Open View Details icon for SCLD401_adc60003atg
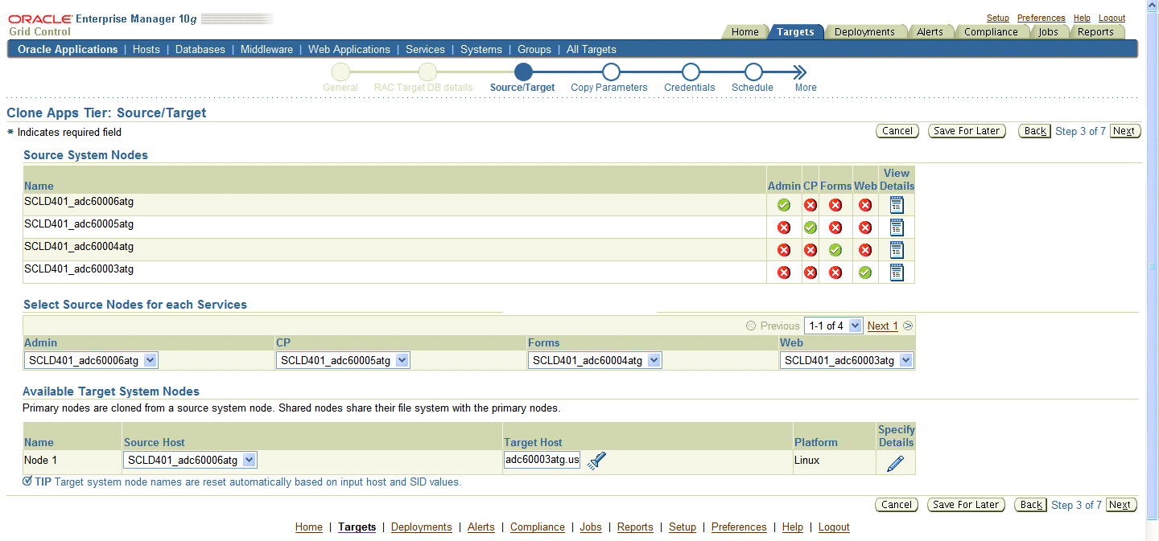Viewport: 1159px width, 541px height. point(897,273)
